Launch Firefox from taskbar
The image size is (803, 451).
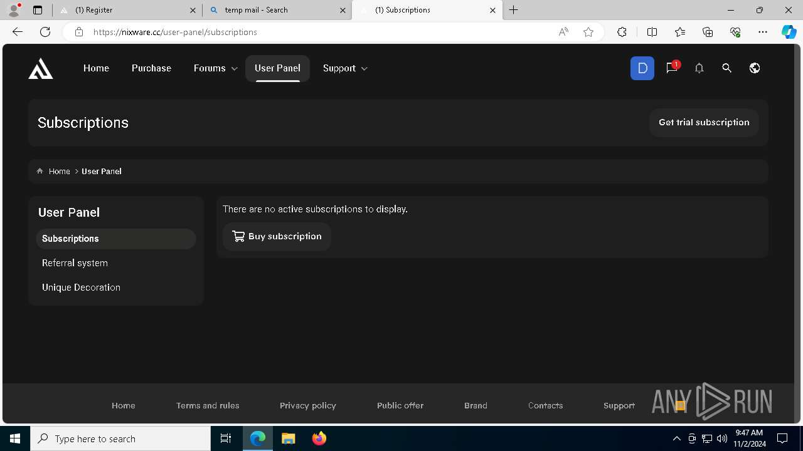319,438
